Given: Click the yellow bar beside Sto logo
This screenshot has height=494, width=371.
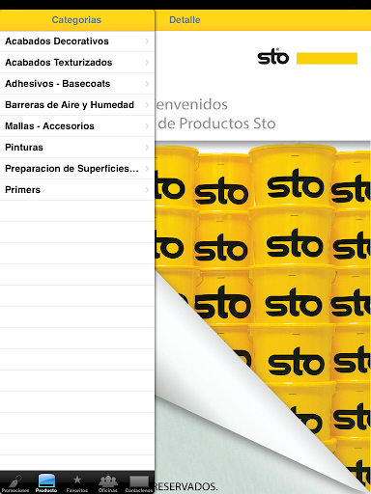Looking at the screenshot, I should pos(327,58).
